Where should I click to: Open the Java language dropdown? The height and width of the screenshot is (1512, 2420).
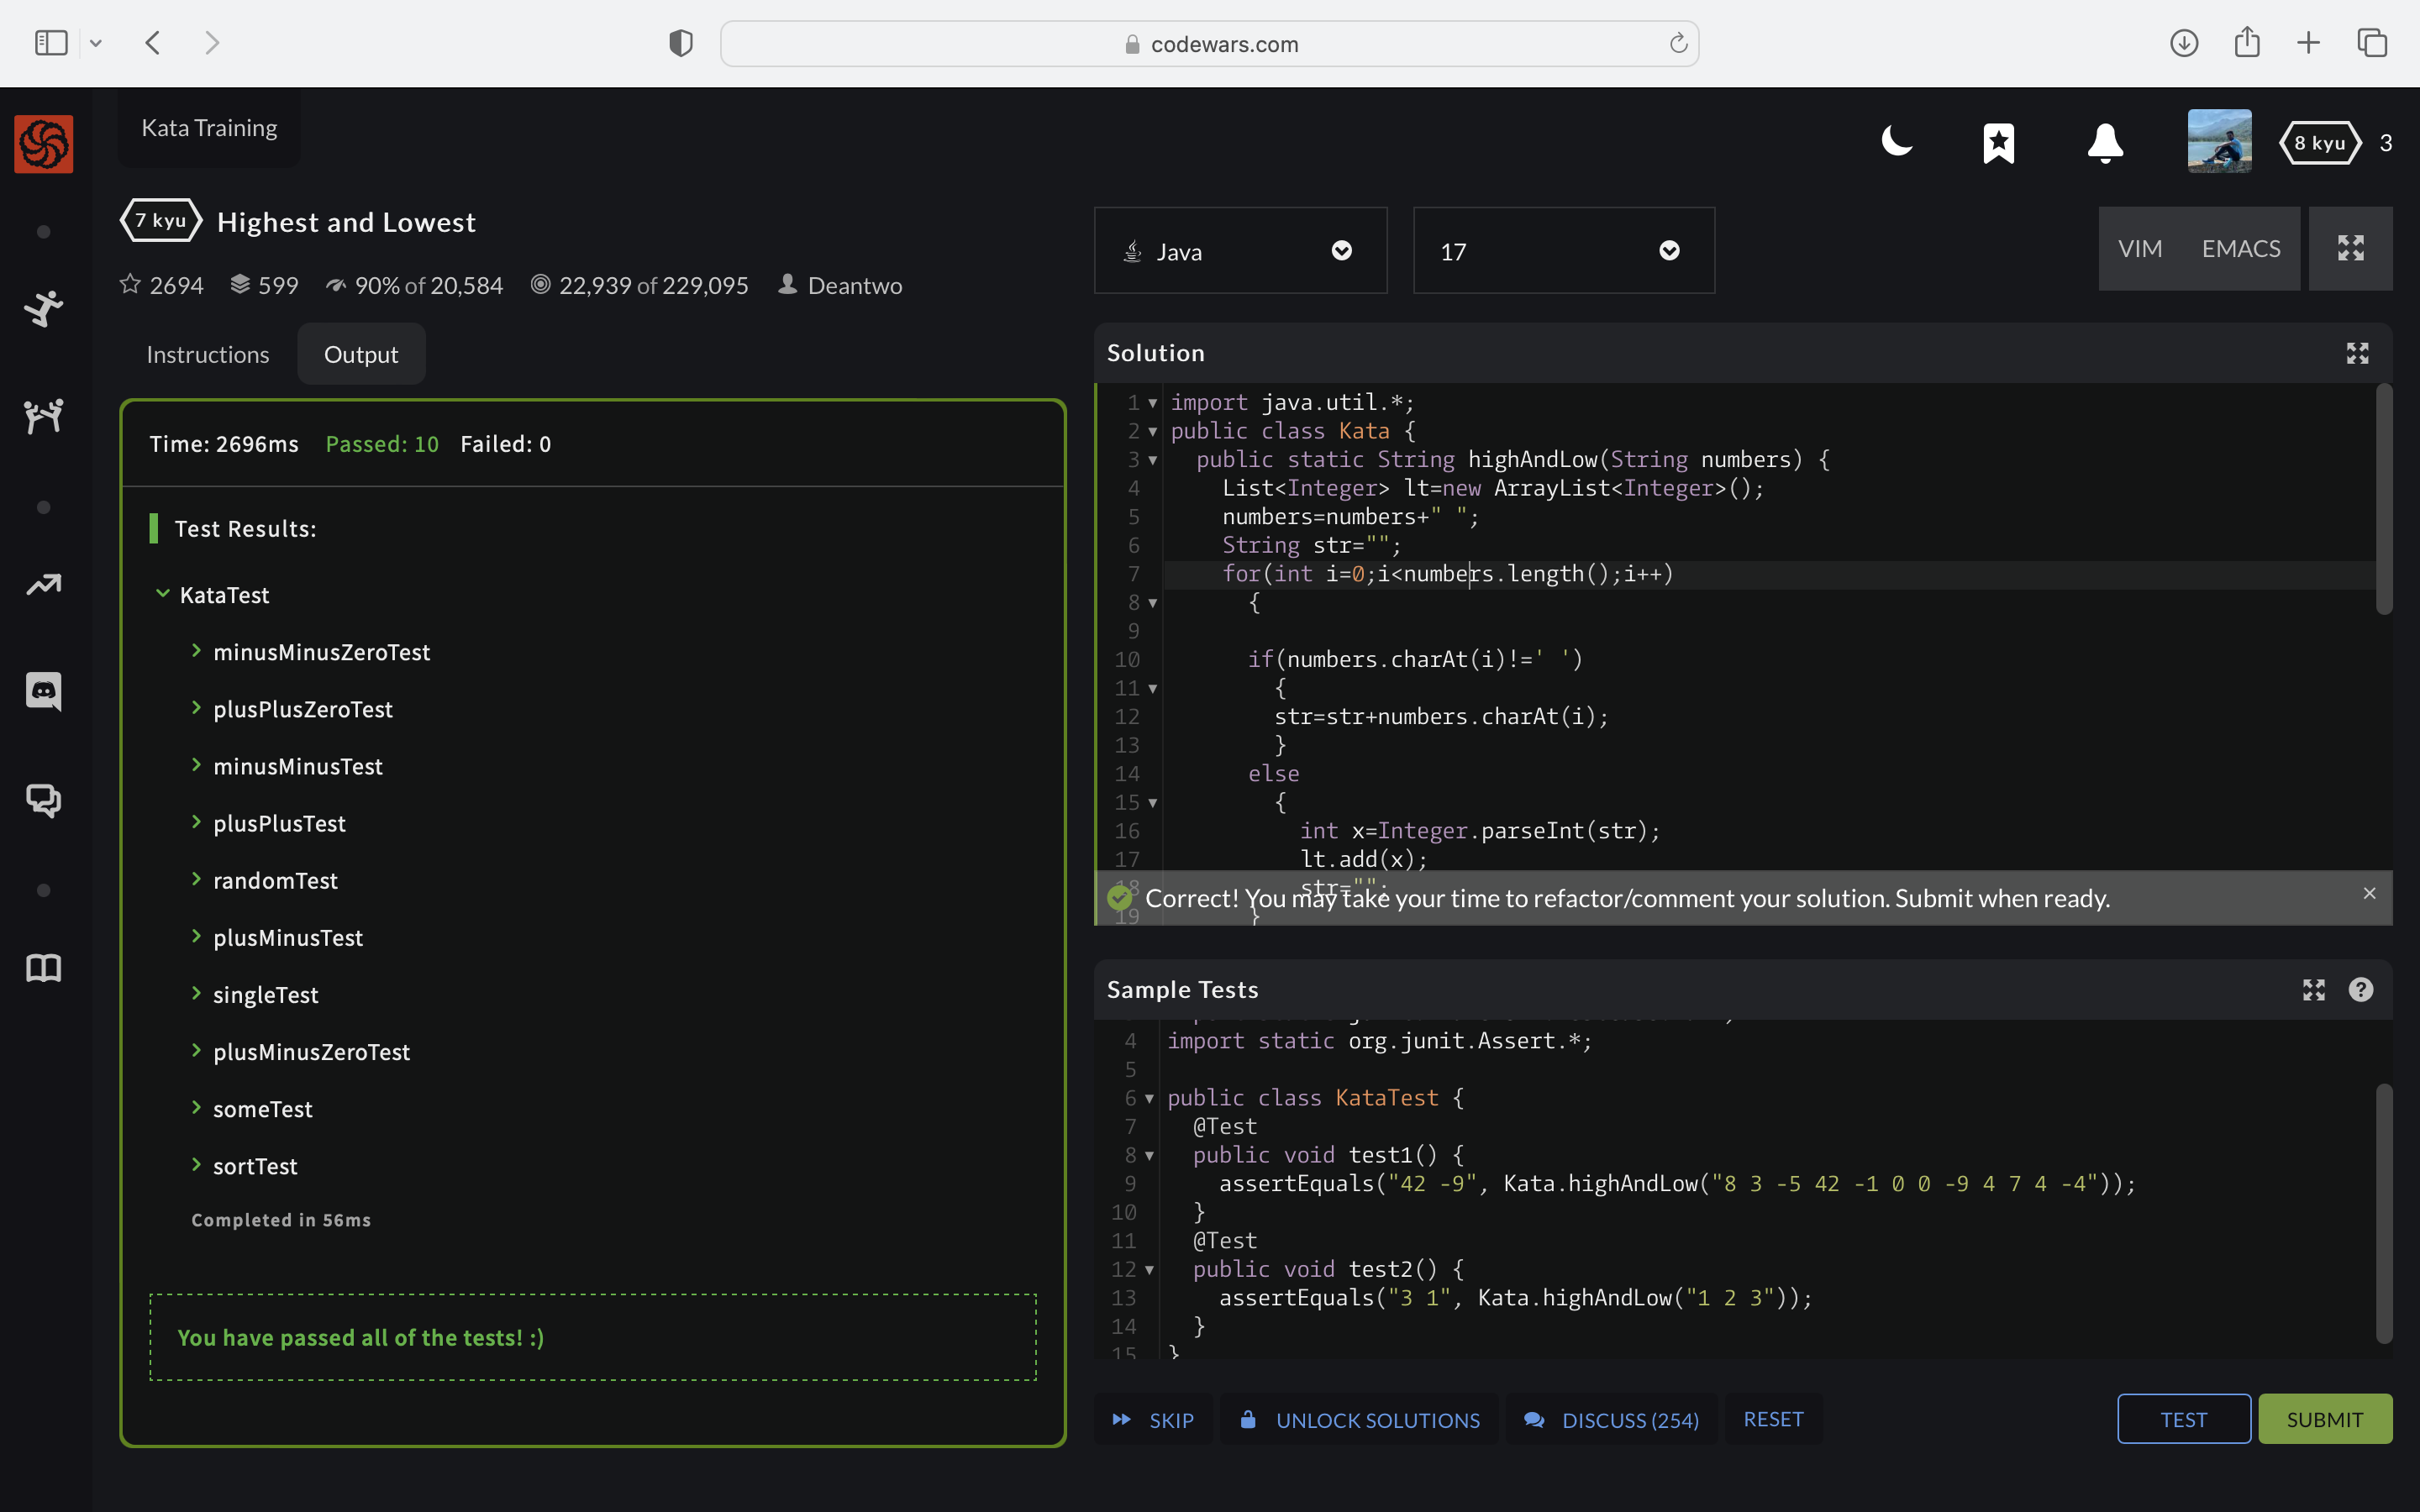[1240, 251]
